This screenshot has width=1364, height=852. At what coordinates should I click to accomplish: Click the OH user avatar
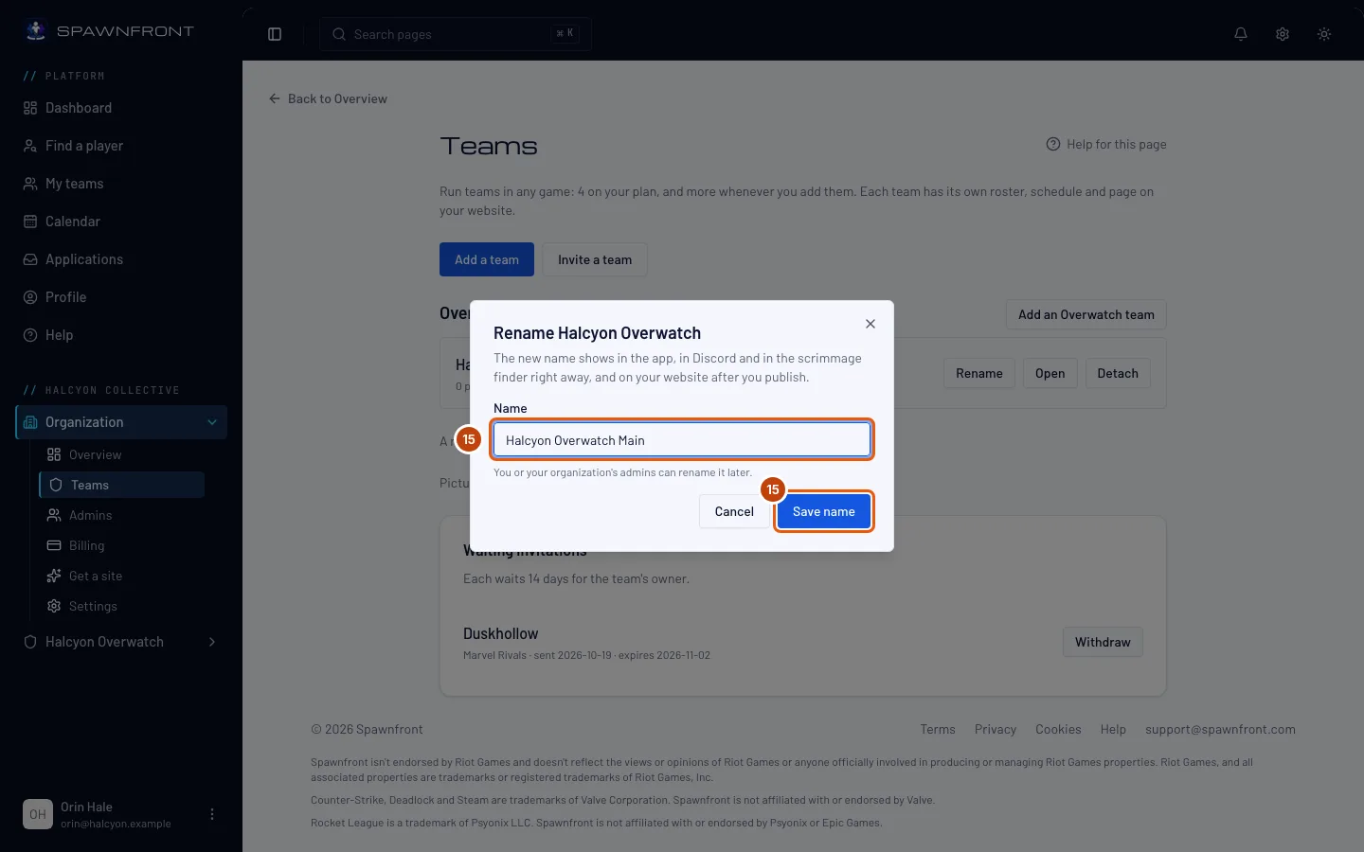[38, 814]
